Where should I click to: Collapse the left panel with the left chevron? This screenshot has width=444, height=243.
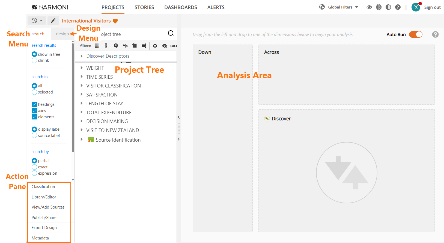coord(179,117)
